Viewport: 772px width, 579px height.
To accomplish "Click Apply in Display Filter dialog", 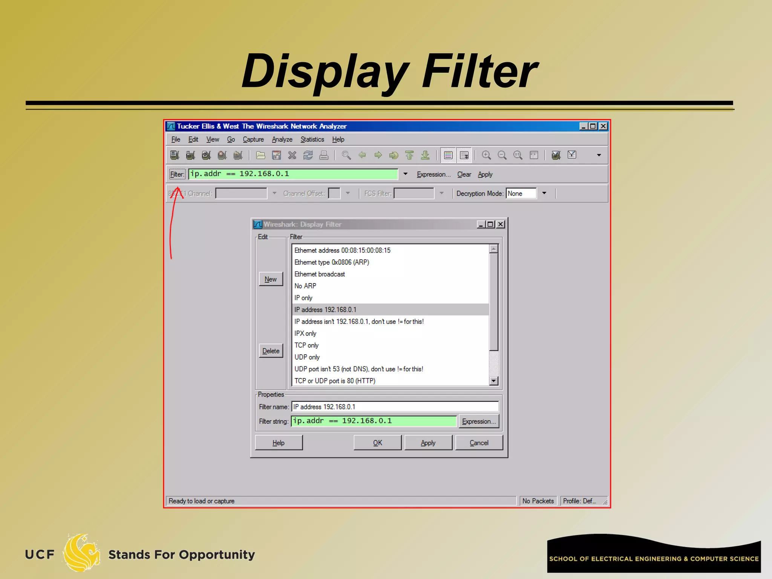I will pos(428,443).
